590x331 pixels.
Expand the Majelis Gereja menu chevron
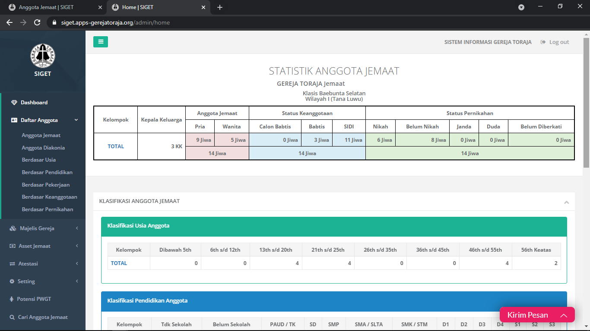point(77,228)
